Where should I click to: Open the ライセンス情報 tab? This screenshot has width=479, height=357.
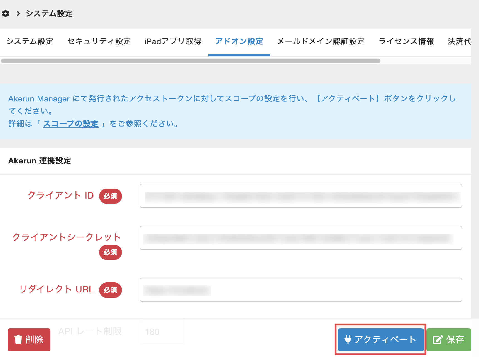406,41
